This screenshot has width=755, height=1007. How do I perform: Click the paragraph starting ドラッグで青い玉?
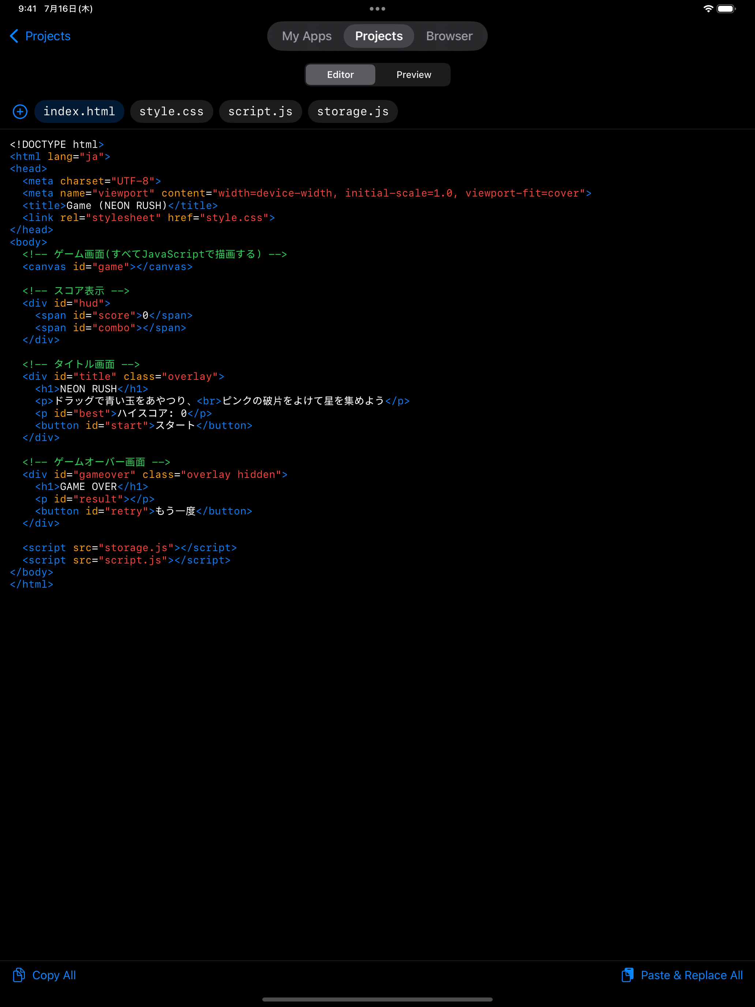[x=222, y=401]
